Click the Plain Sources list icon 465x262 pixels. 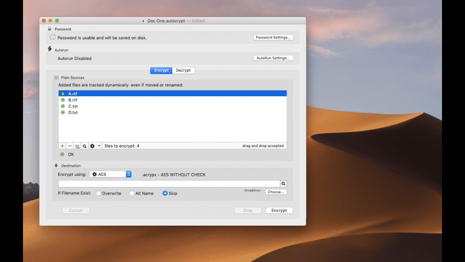click(56, 78)
